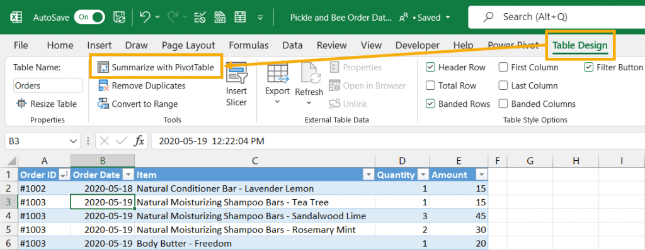
Task: Open the Order ID filter dropdown
Action: (x=64, y=175)
